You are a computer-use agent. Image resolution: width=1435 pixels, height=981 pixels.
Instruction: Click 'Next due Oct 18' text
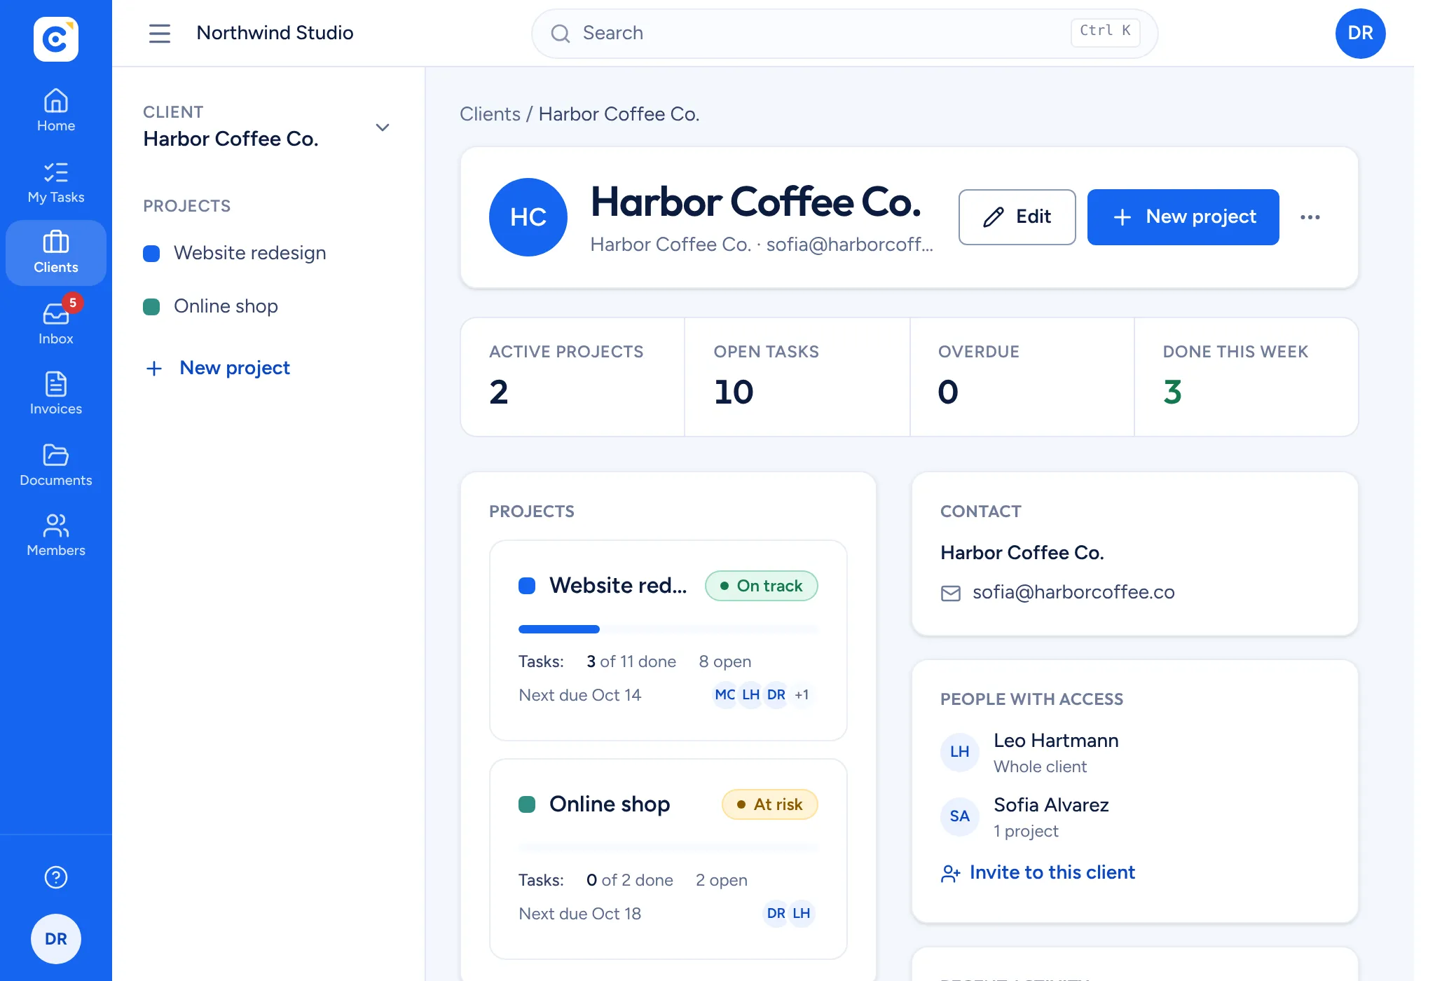(x=580, y=914)
